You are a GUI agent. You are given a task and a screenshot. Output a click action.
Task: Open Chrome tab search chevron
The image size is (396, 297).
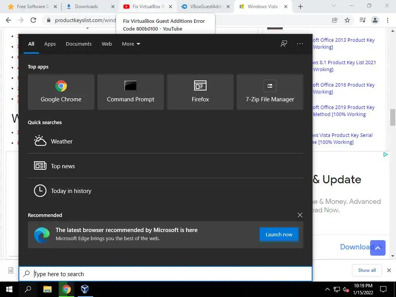(334, 5)
